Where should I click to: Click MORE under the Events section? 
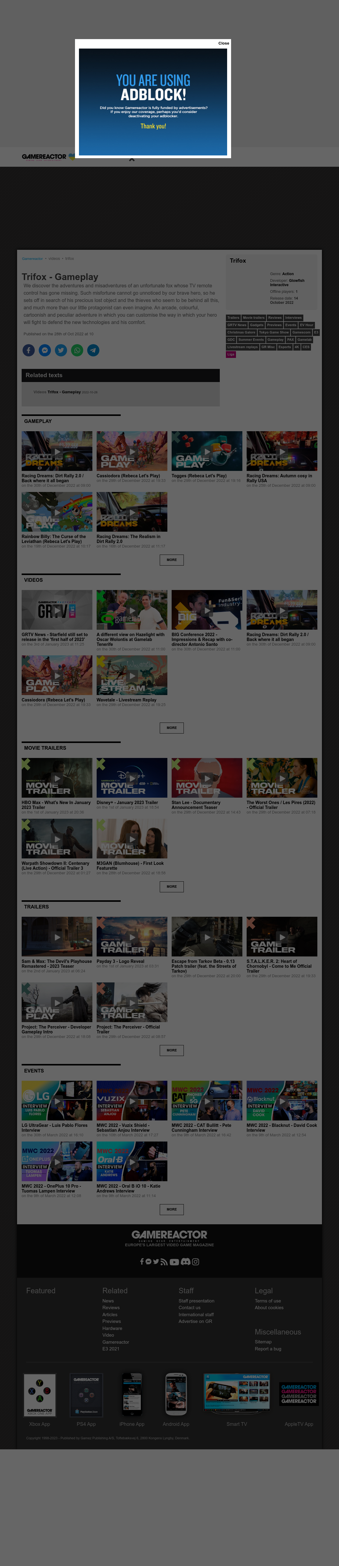coord(172,1209)
